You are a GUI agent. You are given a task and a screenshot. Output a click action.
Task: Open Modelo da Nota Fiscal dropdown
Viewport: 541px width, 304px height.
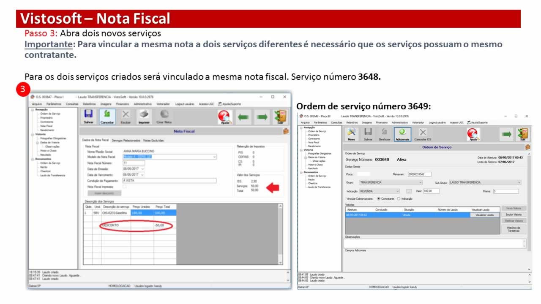pos(215,157)
